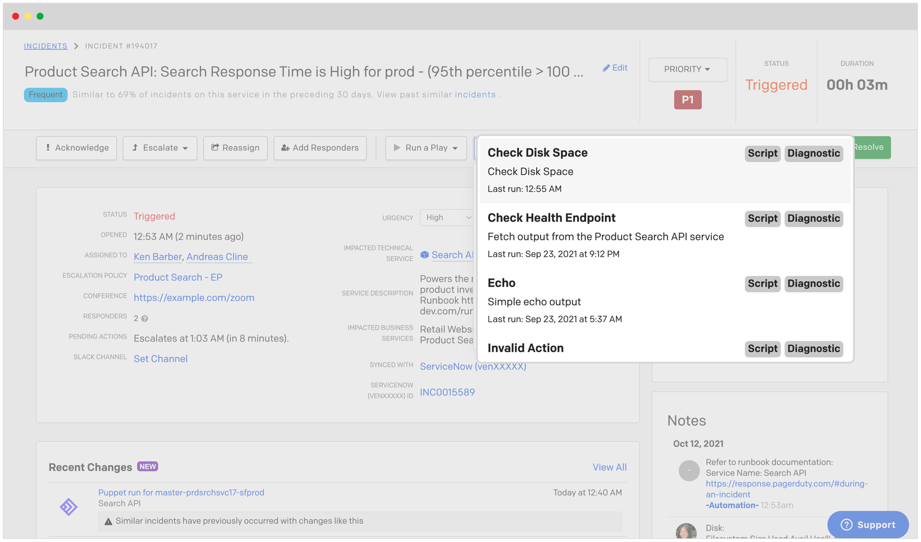Click the Puppet change diamond icon

pyautogui.click(x=69, y=507)
